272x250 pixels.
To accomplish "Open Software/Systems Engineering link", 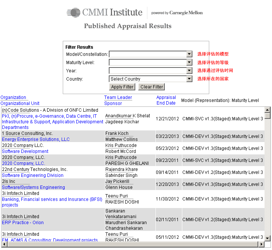I will (x=33, y=187).
